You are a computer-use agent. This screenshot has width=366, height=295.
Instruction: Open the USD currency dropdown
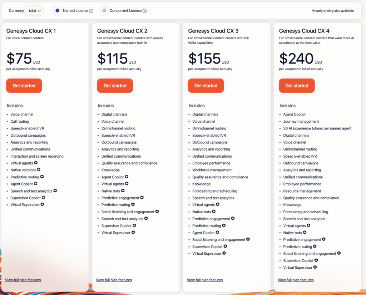[x=35, y=11]
